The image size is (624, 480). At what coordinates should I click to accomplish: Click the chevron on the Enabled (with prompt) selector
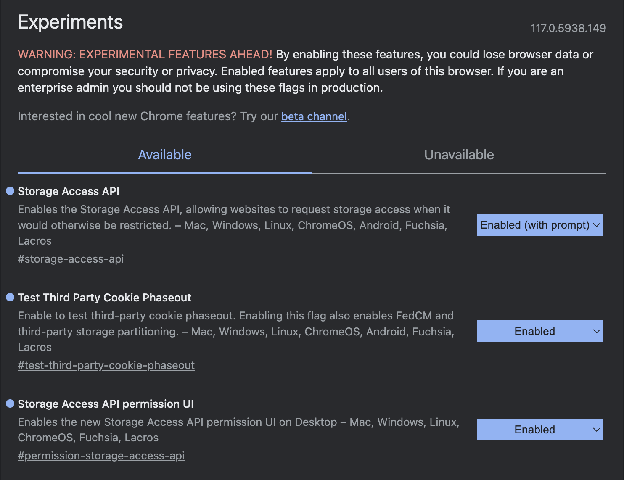pyautogui.click(x=596, y=225)
